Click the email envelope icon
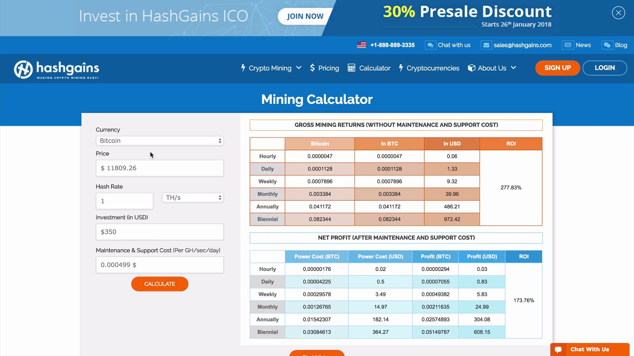Screen dimensions: 634x356 (486, 45)
